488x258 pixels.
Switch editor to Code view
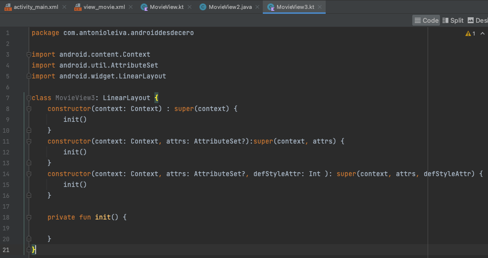426,20
